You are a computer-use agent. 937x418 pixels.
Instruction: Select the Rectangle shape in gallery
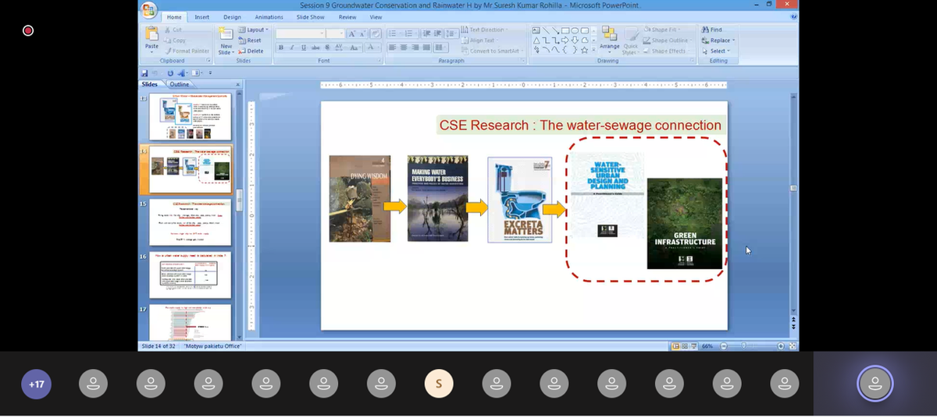(565, 30)
